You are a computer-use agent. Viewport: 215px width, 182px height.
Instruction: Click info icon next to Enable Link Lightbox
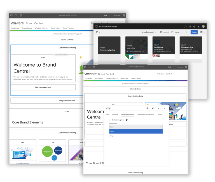[x=127, y=120]
